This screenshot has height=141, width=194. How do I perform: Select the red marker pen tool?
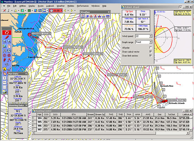(4, 60)
